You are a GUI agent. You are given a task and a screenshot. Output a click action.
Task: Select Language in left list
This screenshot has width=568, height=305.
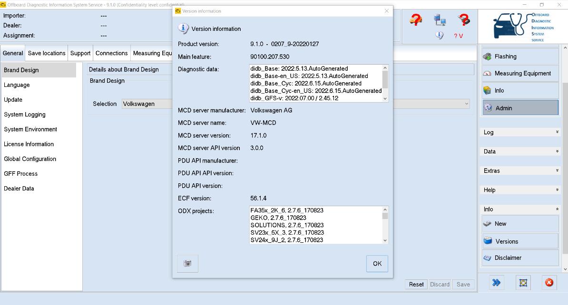[39, 85]
